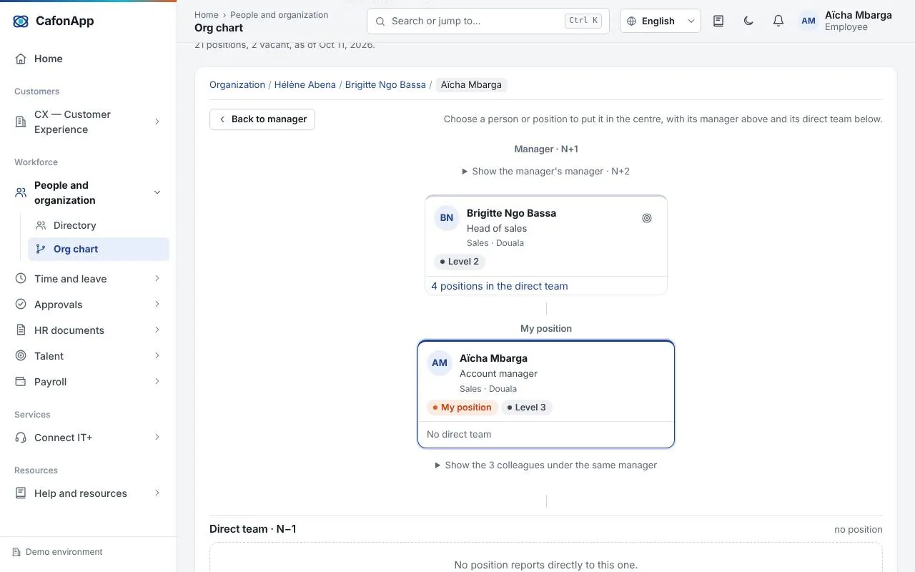915x572 pixels.
Task: Click the Org chart branch icon in sidebar
Action: click(41, 249)
